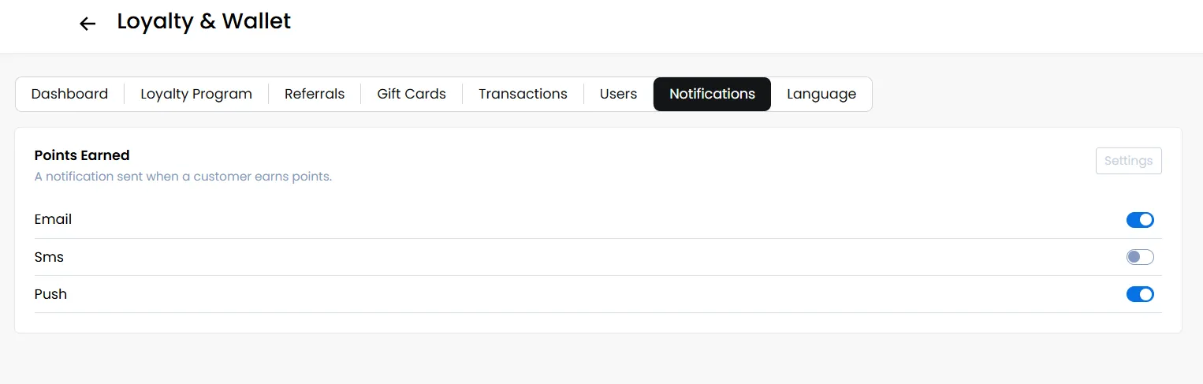Click the points notification description text

pos(183,177)
